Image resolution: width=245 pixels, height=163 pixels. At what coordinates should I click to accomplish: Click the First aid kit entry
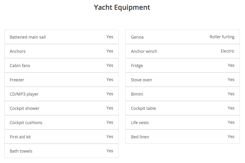click(x=20, y=137)
